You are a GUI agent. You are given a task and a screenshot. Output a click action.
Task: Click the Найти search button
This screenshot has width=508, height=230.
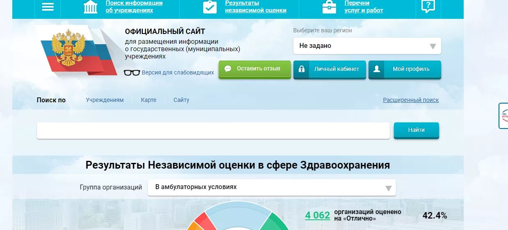click(x=416, y=130)
